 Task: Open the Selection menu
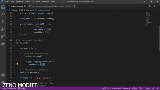point(19,1)
